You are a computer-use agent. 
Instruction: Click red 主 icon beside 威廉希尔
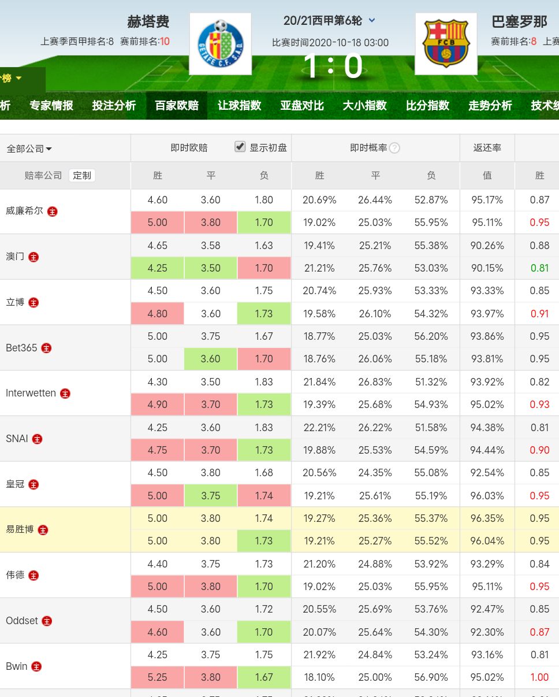click(x=53, y=212)
